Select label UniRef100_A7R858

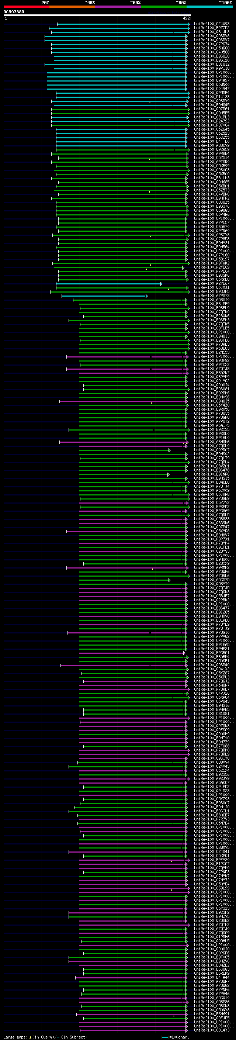(212, 239)
